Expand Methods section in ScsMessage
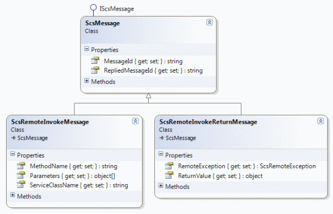This screenshot has height=214, width=333. [87, 80]
